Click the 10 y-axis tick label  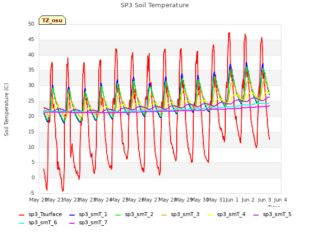(31, 147)
